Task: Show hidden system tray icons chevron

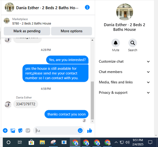Action: (116, 142)
